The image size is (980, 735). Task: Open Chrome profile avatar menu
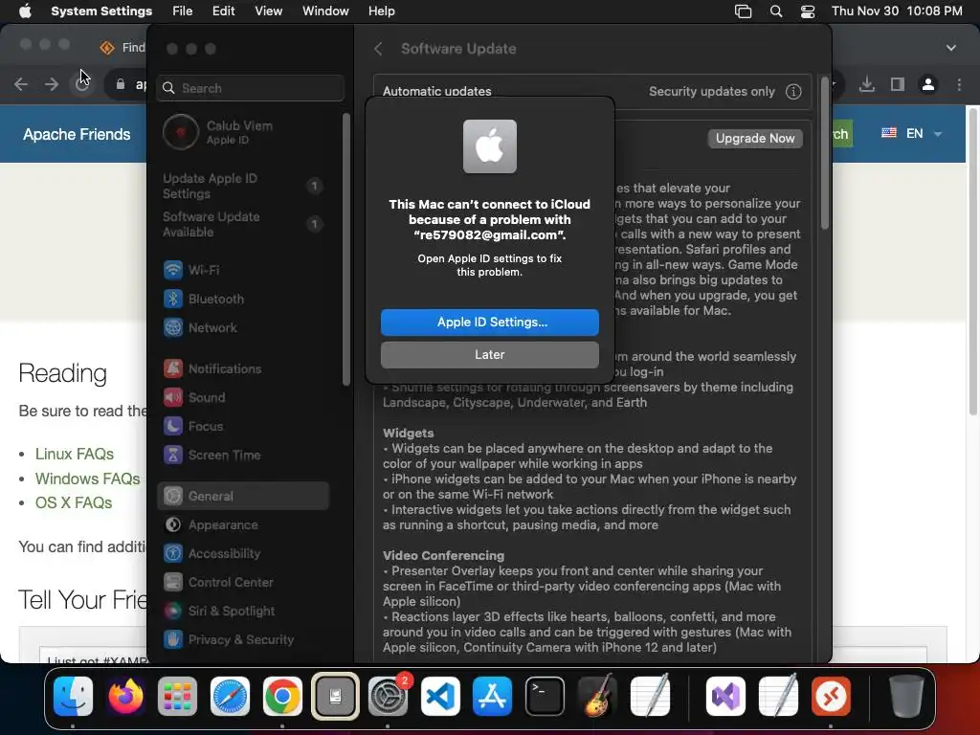pos(928,84)
